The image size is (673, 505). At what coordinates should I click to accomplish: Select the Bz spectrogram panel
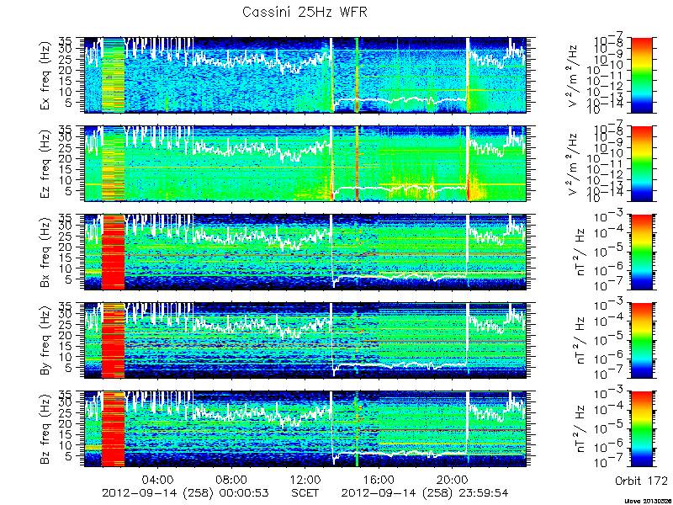305,429
